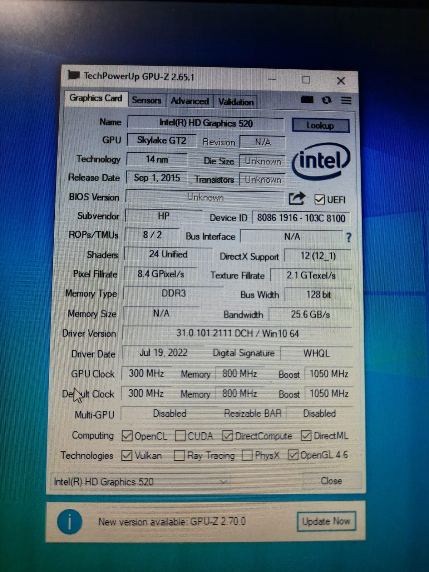429x572 pixels.
Task: Click the GPU-Z title bar app icon
Action: [x=74, y=75]
